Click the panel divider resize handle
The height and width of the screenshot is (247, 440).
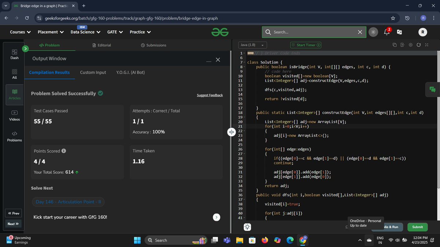[x=231, y=132]
